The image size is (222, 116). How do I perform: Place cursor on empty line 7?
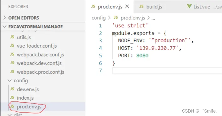pyautogui.click(x=167, y=71)
